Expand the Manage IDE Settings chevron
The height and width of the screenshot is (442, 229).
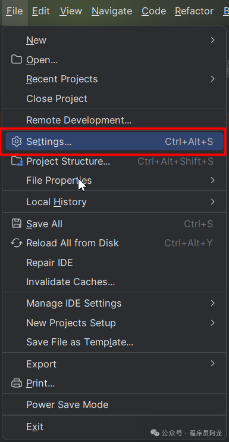click(x=212, y=303)
